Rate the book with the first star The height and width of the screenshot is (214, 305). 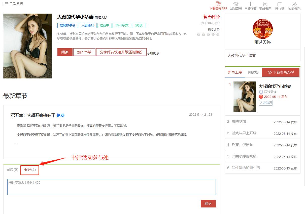pos(199,34)
